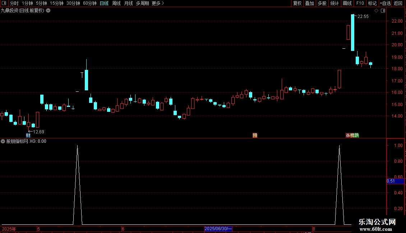
Task: Open the 画线 drawing tools
Action: click(x=347, y=3)
